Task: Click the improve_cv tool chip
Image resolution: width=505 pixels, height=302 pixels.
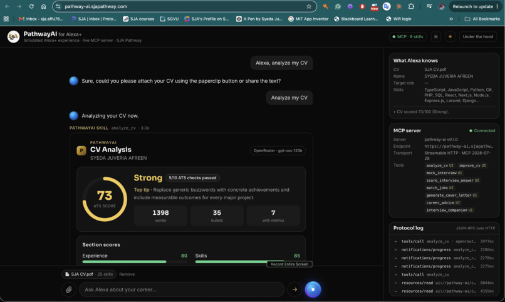Action: click(472, 165)
